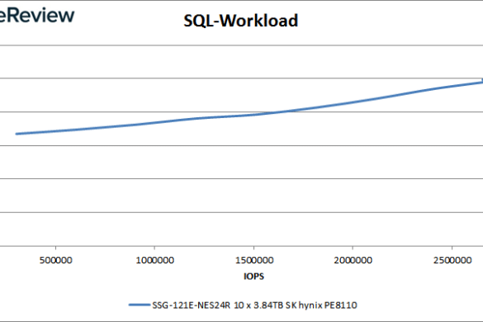Click the blue legend line marker
483x322 pixels.
[140, 305]
